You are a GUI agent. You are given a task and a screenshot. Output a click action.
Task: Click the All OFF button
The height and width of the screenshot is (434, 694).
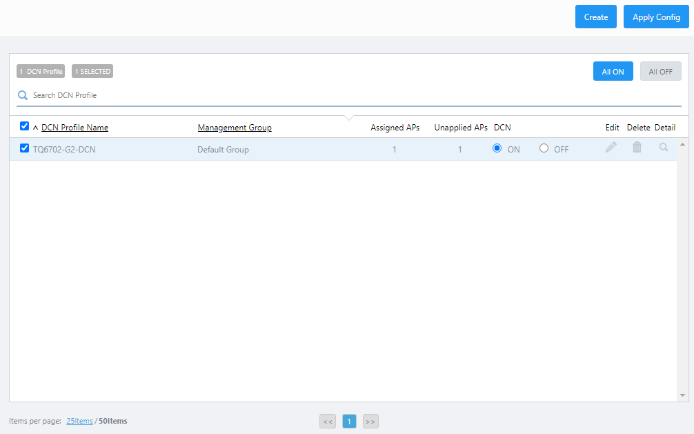tap(660, 72)
